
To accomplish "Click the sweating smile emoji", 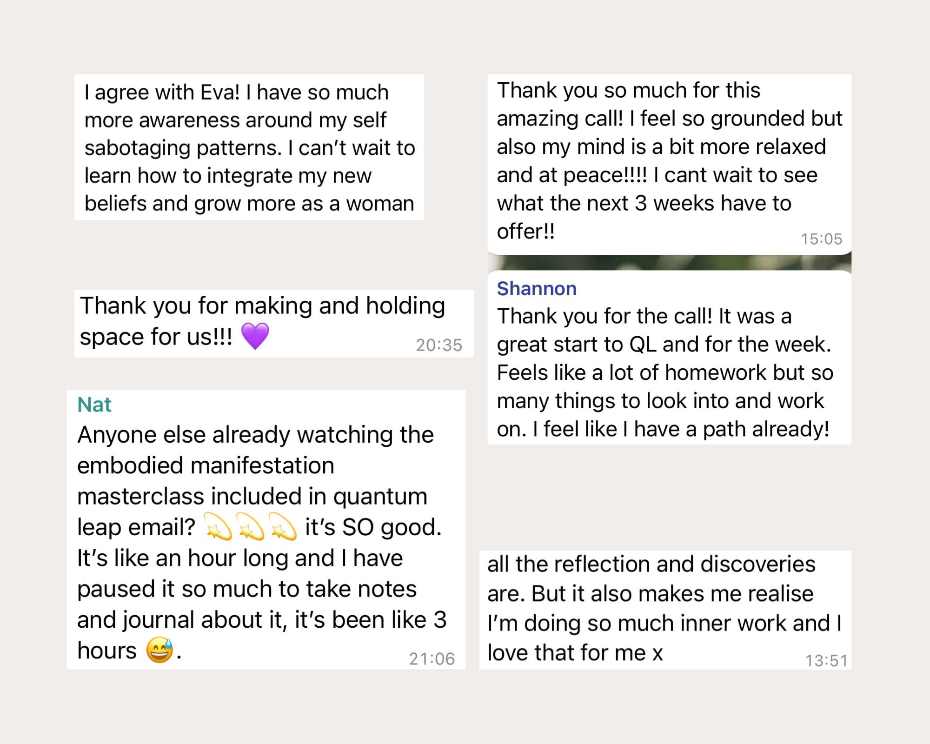I will (159, 650).
